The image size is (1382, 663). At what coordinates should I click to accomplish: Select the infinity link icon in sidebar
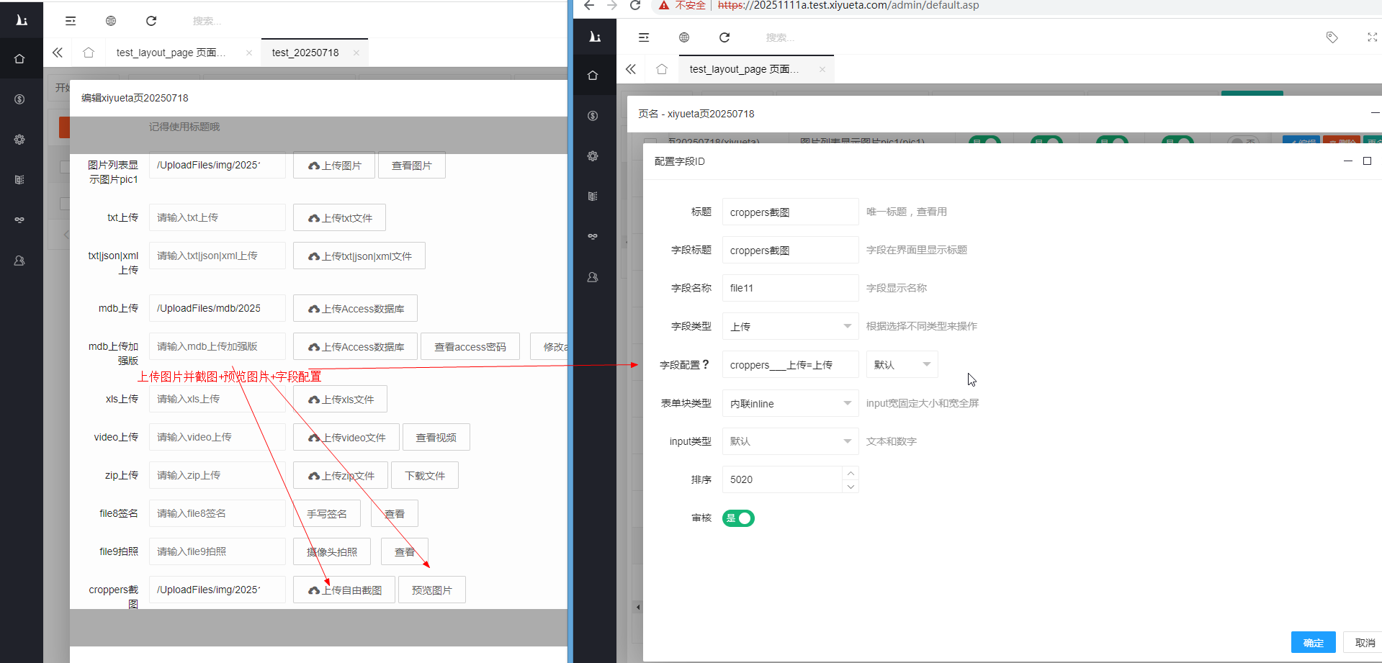point(19,220)
